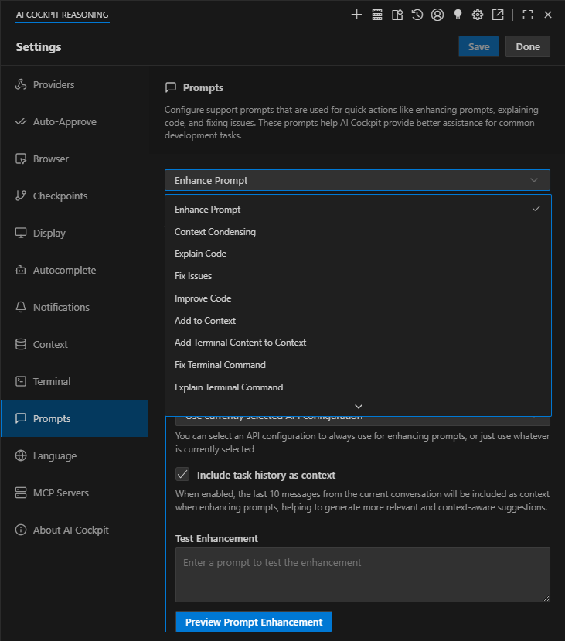Click the lightbulb icon in the toolbar
Screen dimensions: 565x641
[458, 14]
